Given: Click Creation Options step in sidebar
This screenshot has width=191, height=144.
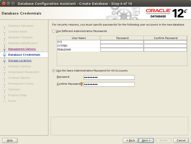Looking at the screenshot, I should pos(19,78).
